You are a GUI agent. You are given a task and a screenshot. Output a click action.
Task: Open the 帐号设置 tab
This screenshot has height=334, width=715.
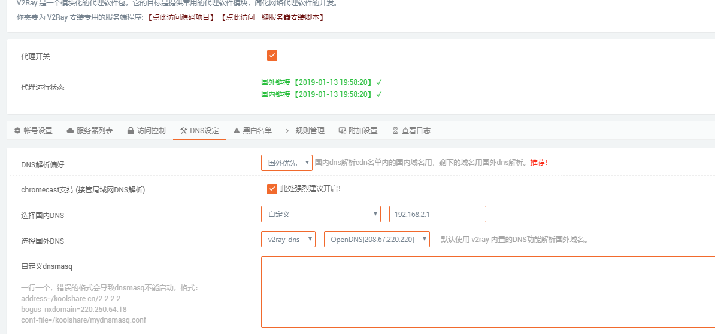click(x=34, y=131)
